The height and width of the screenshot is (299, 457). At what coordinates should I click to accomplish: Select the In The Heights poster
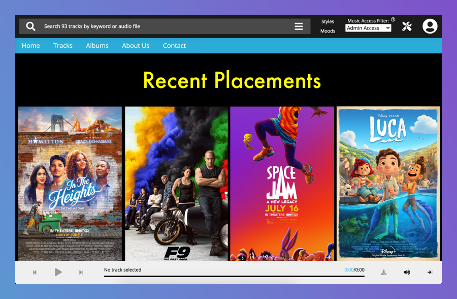point(70,184)
